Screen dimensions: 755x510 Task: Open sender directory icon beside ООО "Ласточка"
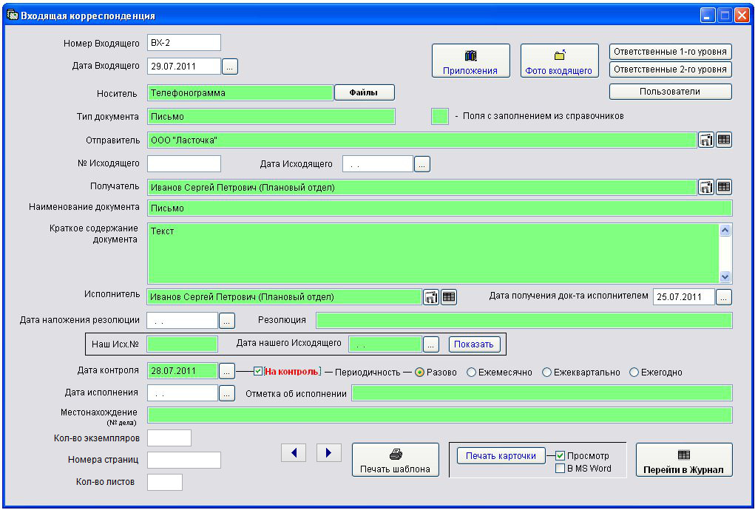706,140
